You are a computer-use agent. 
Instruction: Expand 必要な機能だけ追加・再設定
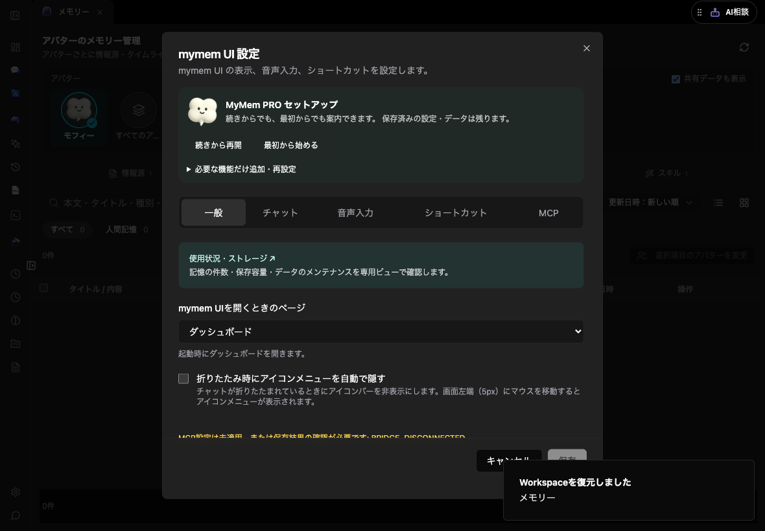(x=242, y=169)
